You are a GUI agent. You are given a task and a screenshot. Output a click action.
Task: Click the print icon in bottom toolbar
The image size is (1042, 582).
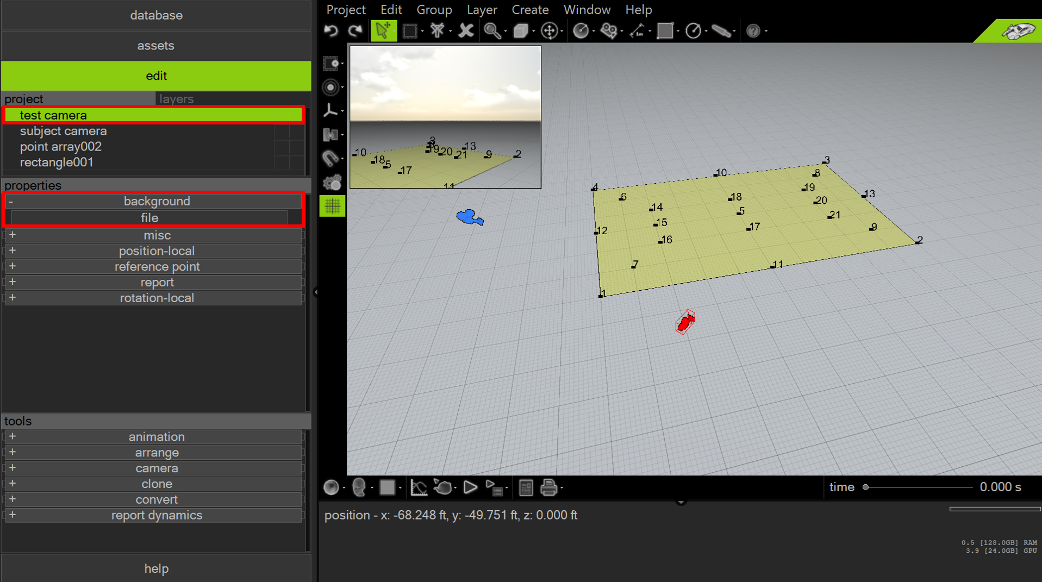coord(549,487)
